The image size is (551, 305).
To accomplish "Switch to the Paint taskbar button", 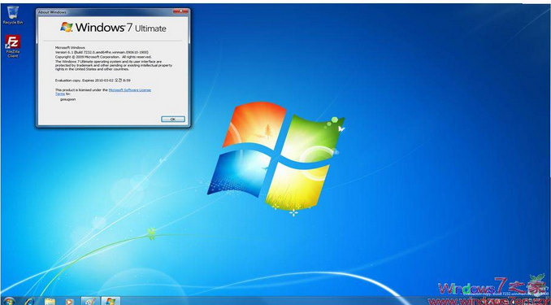I will tap(90, 301).
